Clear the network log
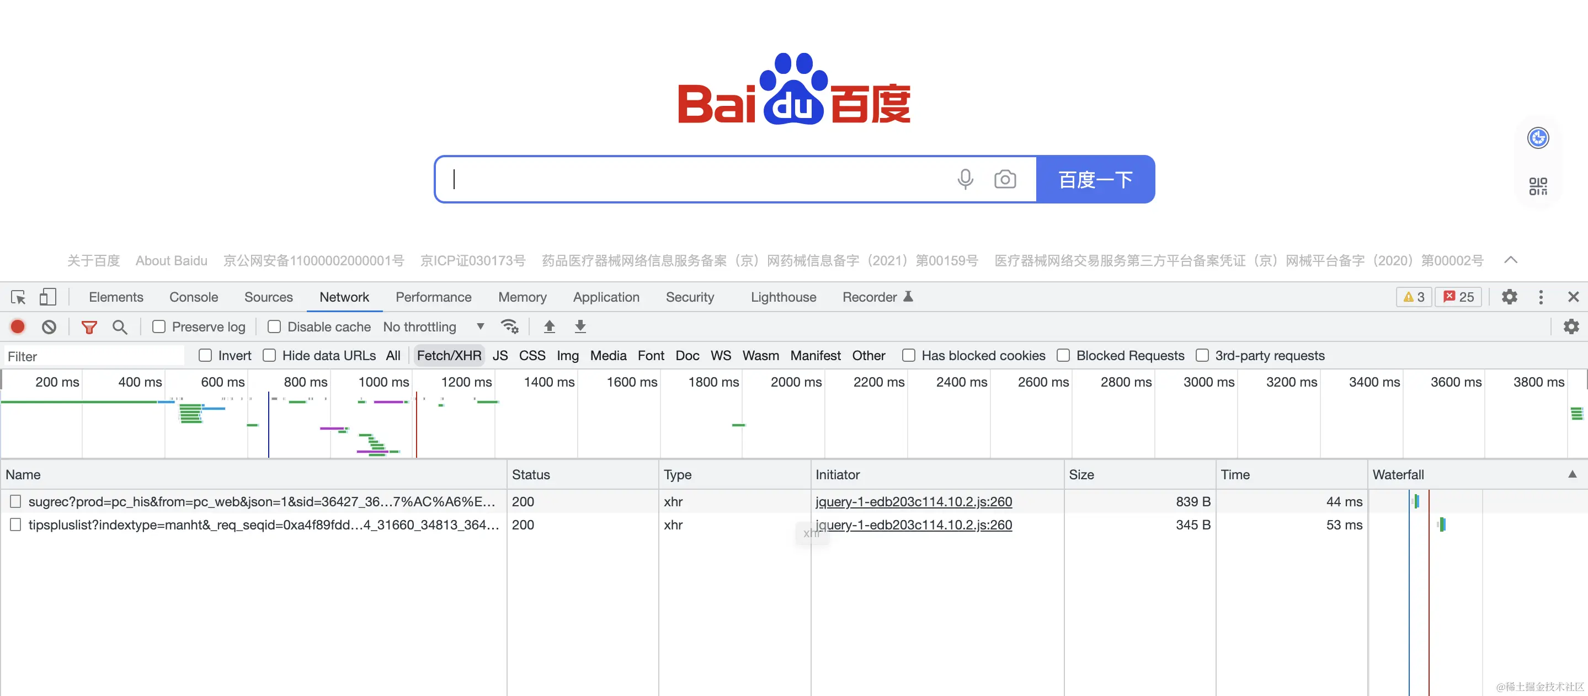The height and width of the screenshot is (696, 1588). click(x=49, y=326)
